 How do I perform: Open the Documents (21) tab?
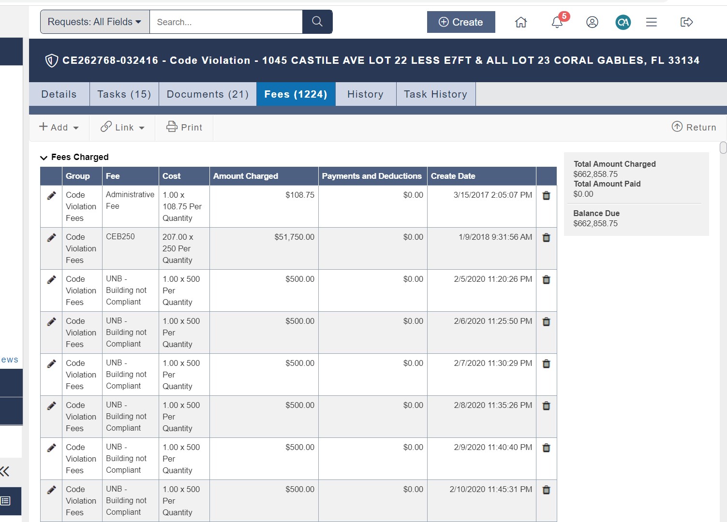208,94
